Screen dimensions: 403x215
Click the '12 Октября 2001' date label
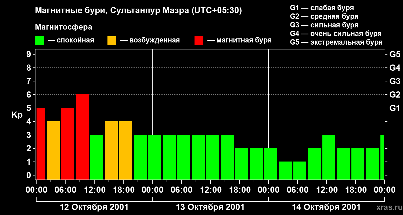[x=94, y=207]
